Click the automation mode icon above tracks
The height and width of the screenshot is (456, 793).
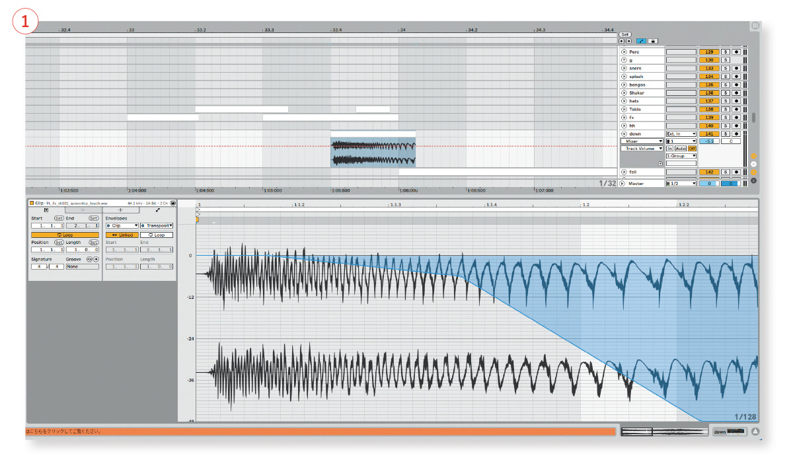(641, 41)
